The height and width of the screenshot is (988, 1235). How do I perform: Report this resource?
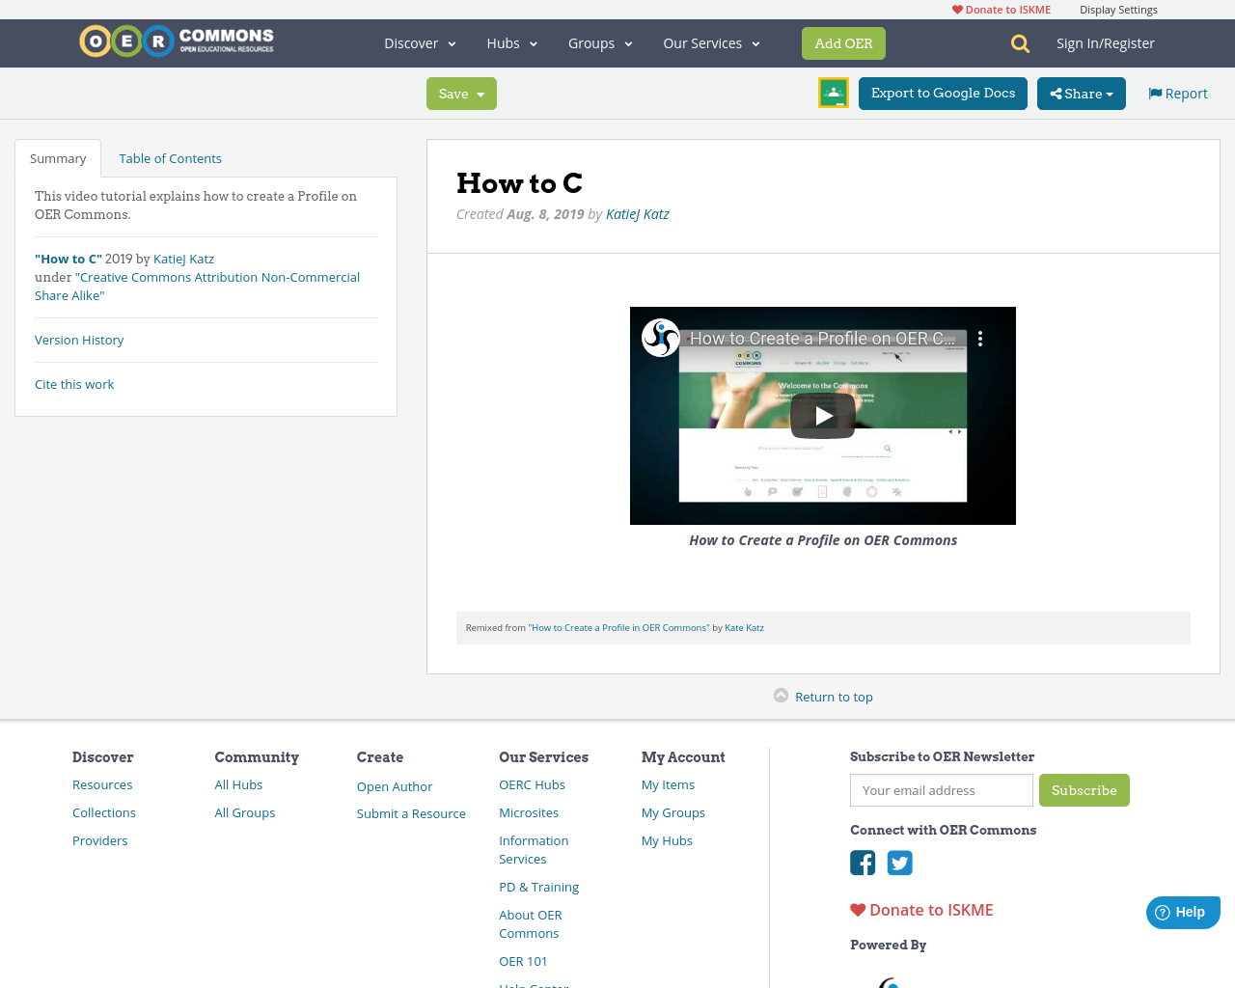pyautogui.click(x=1177, y=92)
